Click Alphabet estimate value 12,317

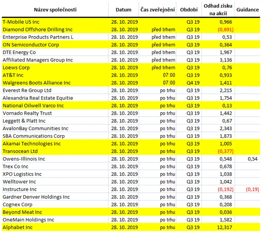(x=225, y=227)
